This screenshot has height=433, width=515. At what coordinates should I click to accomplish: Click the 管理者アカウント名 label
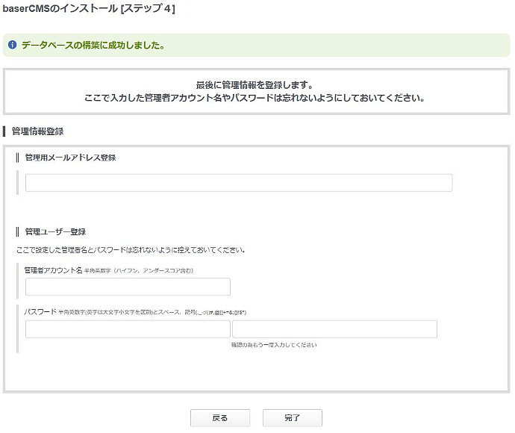click(53, 270)
